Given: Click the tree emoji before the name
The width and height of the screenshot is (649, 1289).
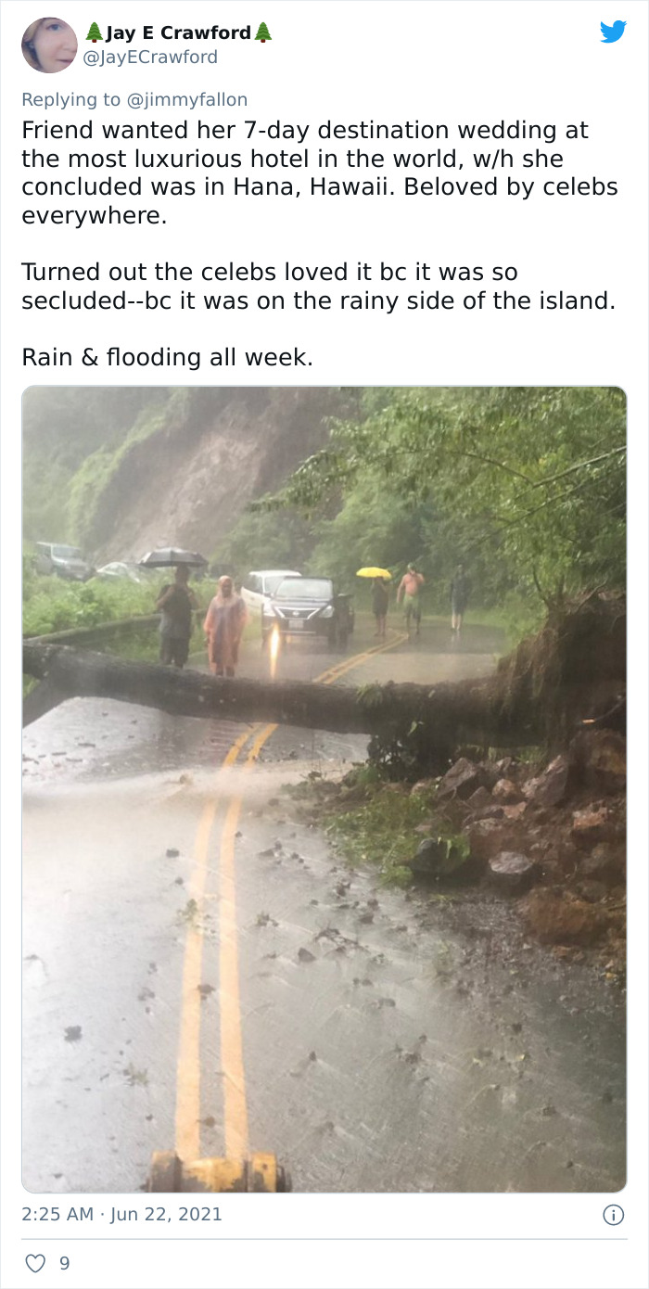Looking at the screenshot, I should 95,33.
